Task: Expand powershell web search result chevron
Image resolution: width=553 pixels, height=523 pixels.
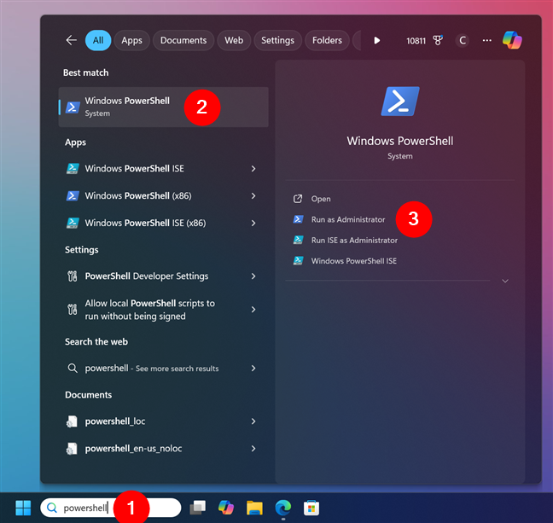Action: [x=253, y=369]
